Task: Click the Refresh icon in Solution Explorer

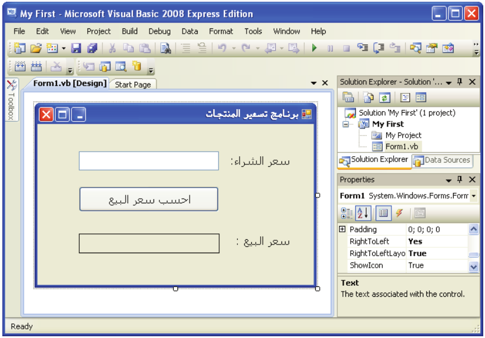Action: pyautogui.click(x=384, y=98)
